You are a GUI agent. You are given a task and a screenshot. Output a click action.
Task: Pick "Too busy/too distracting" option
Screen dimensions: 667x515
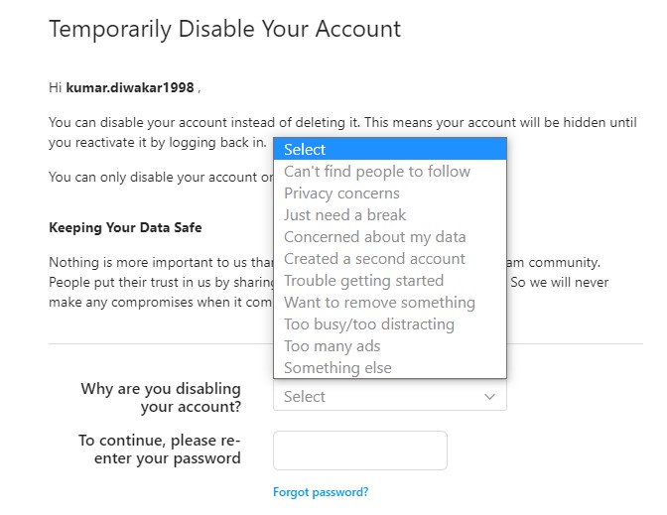[368, 324]
